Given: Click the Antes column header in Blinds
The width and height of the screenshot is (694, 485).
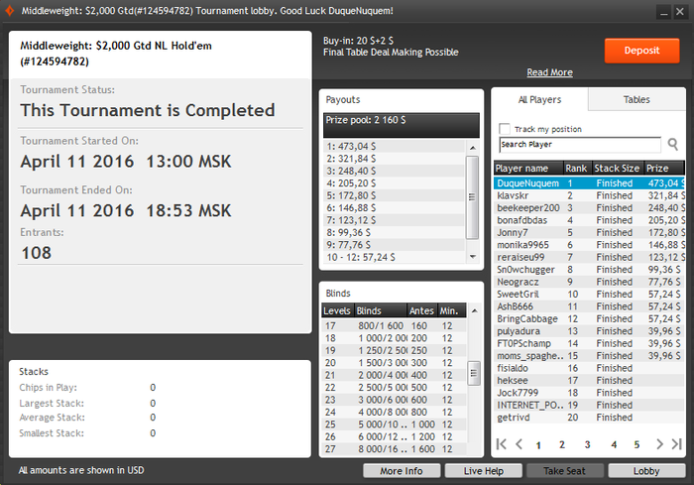Looking at the screenshot, I should point(421,310).
